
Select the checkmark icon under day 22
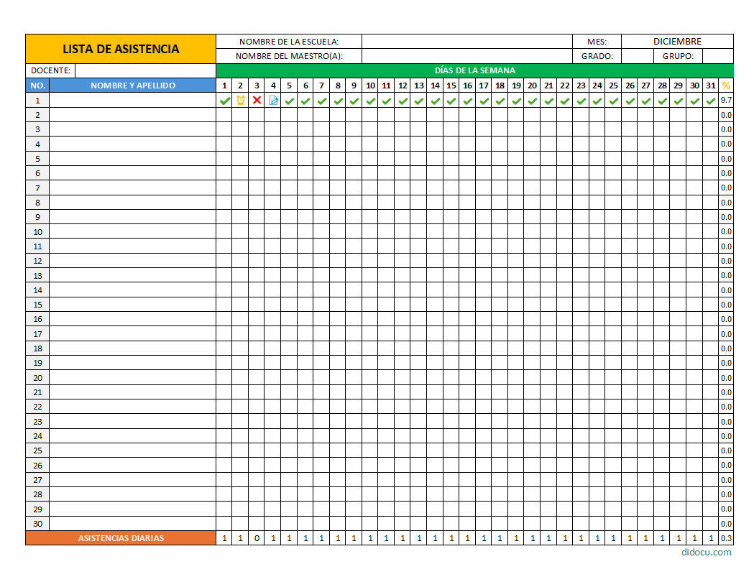tap(566, 101)
